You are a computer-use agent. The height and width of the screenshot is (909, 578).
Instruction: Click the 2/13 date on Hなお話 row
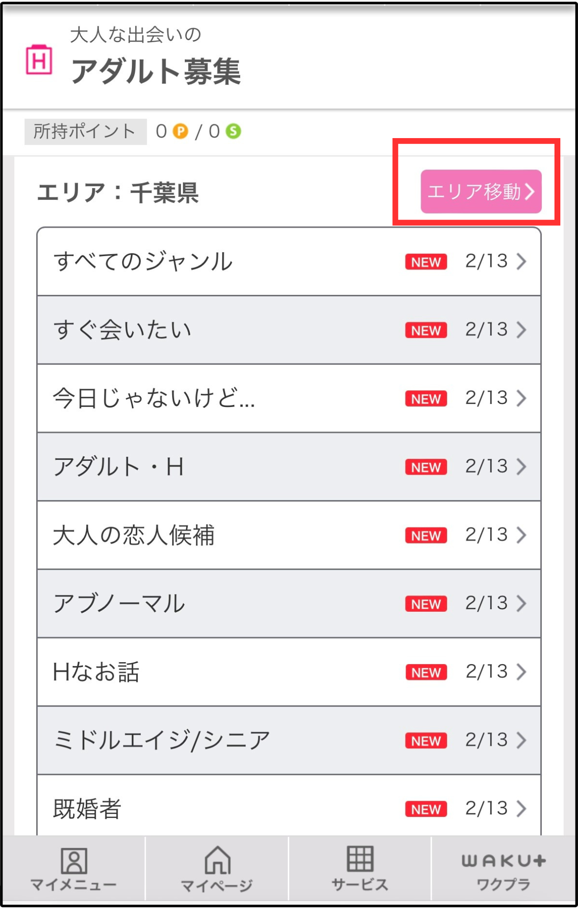click(x=486, y=671)
